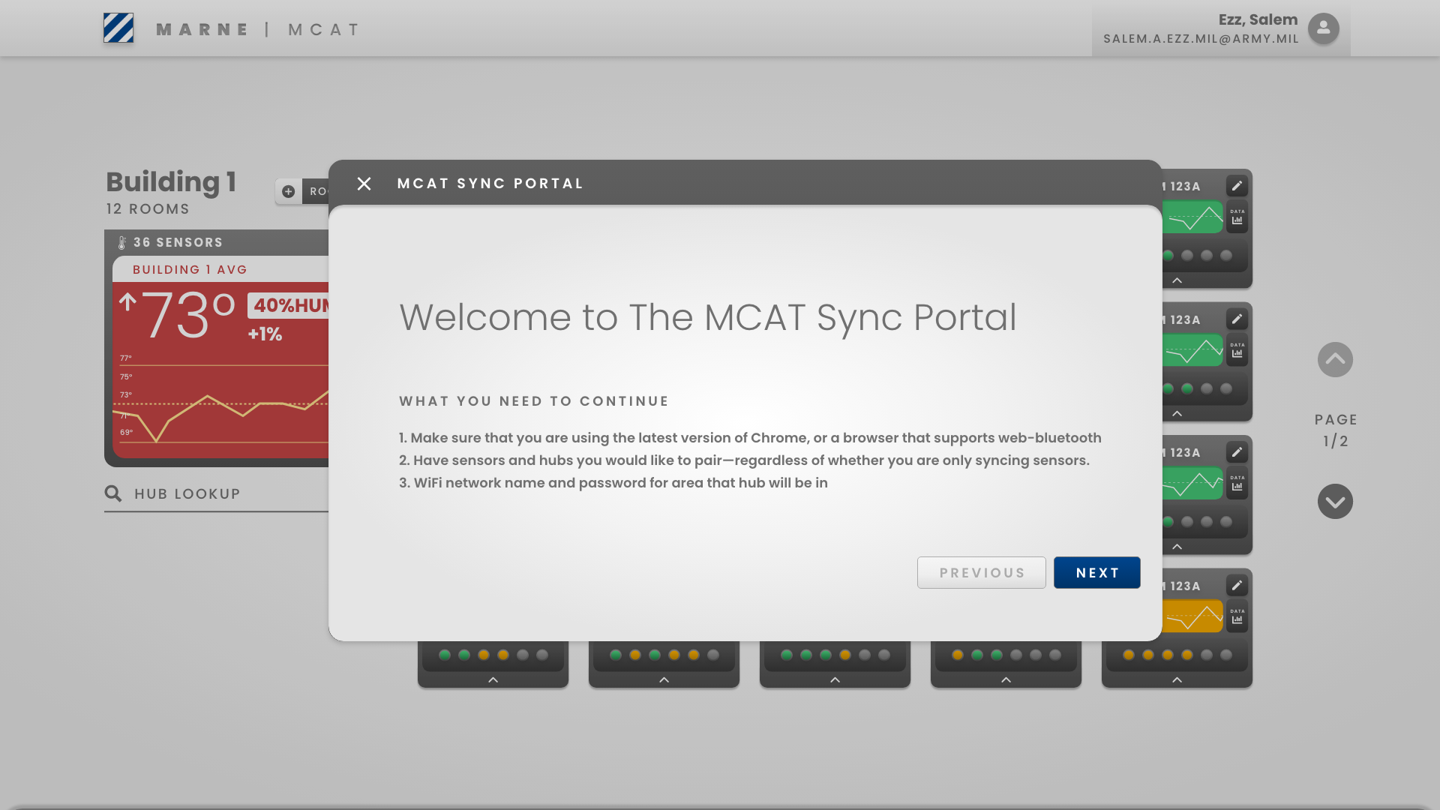Screen dimensions: 1440x810
Task: Click step 3 about WiFi network password
Action: click(613, 483)
